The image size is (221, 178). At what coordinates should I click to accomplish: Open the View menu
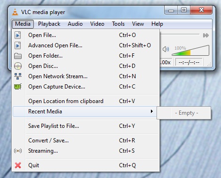[x=138, y=24]
